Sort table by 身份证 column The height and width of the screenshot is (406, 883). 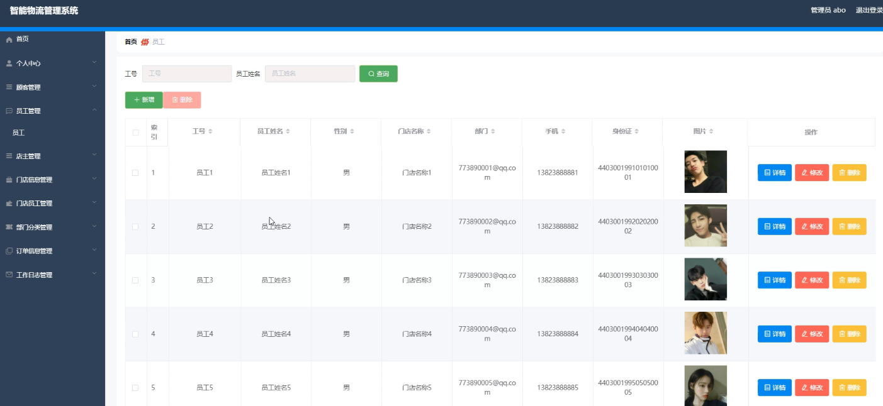tap(636, 131)
